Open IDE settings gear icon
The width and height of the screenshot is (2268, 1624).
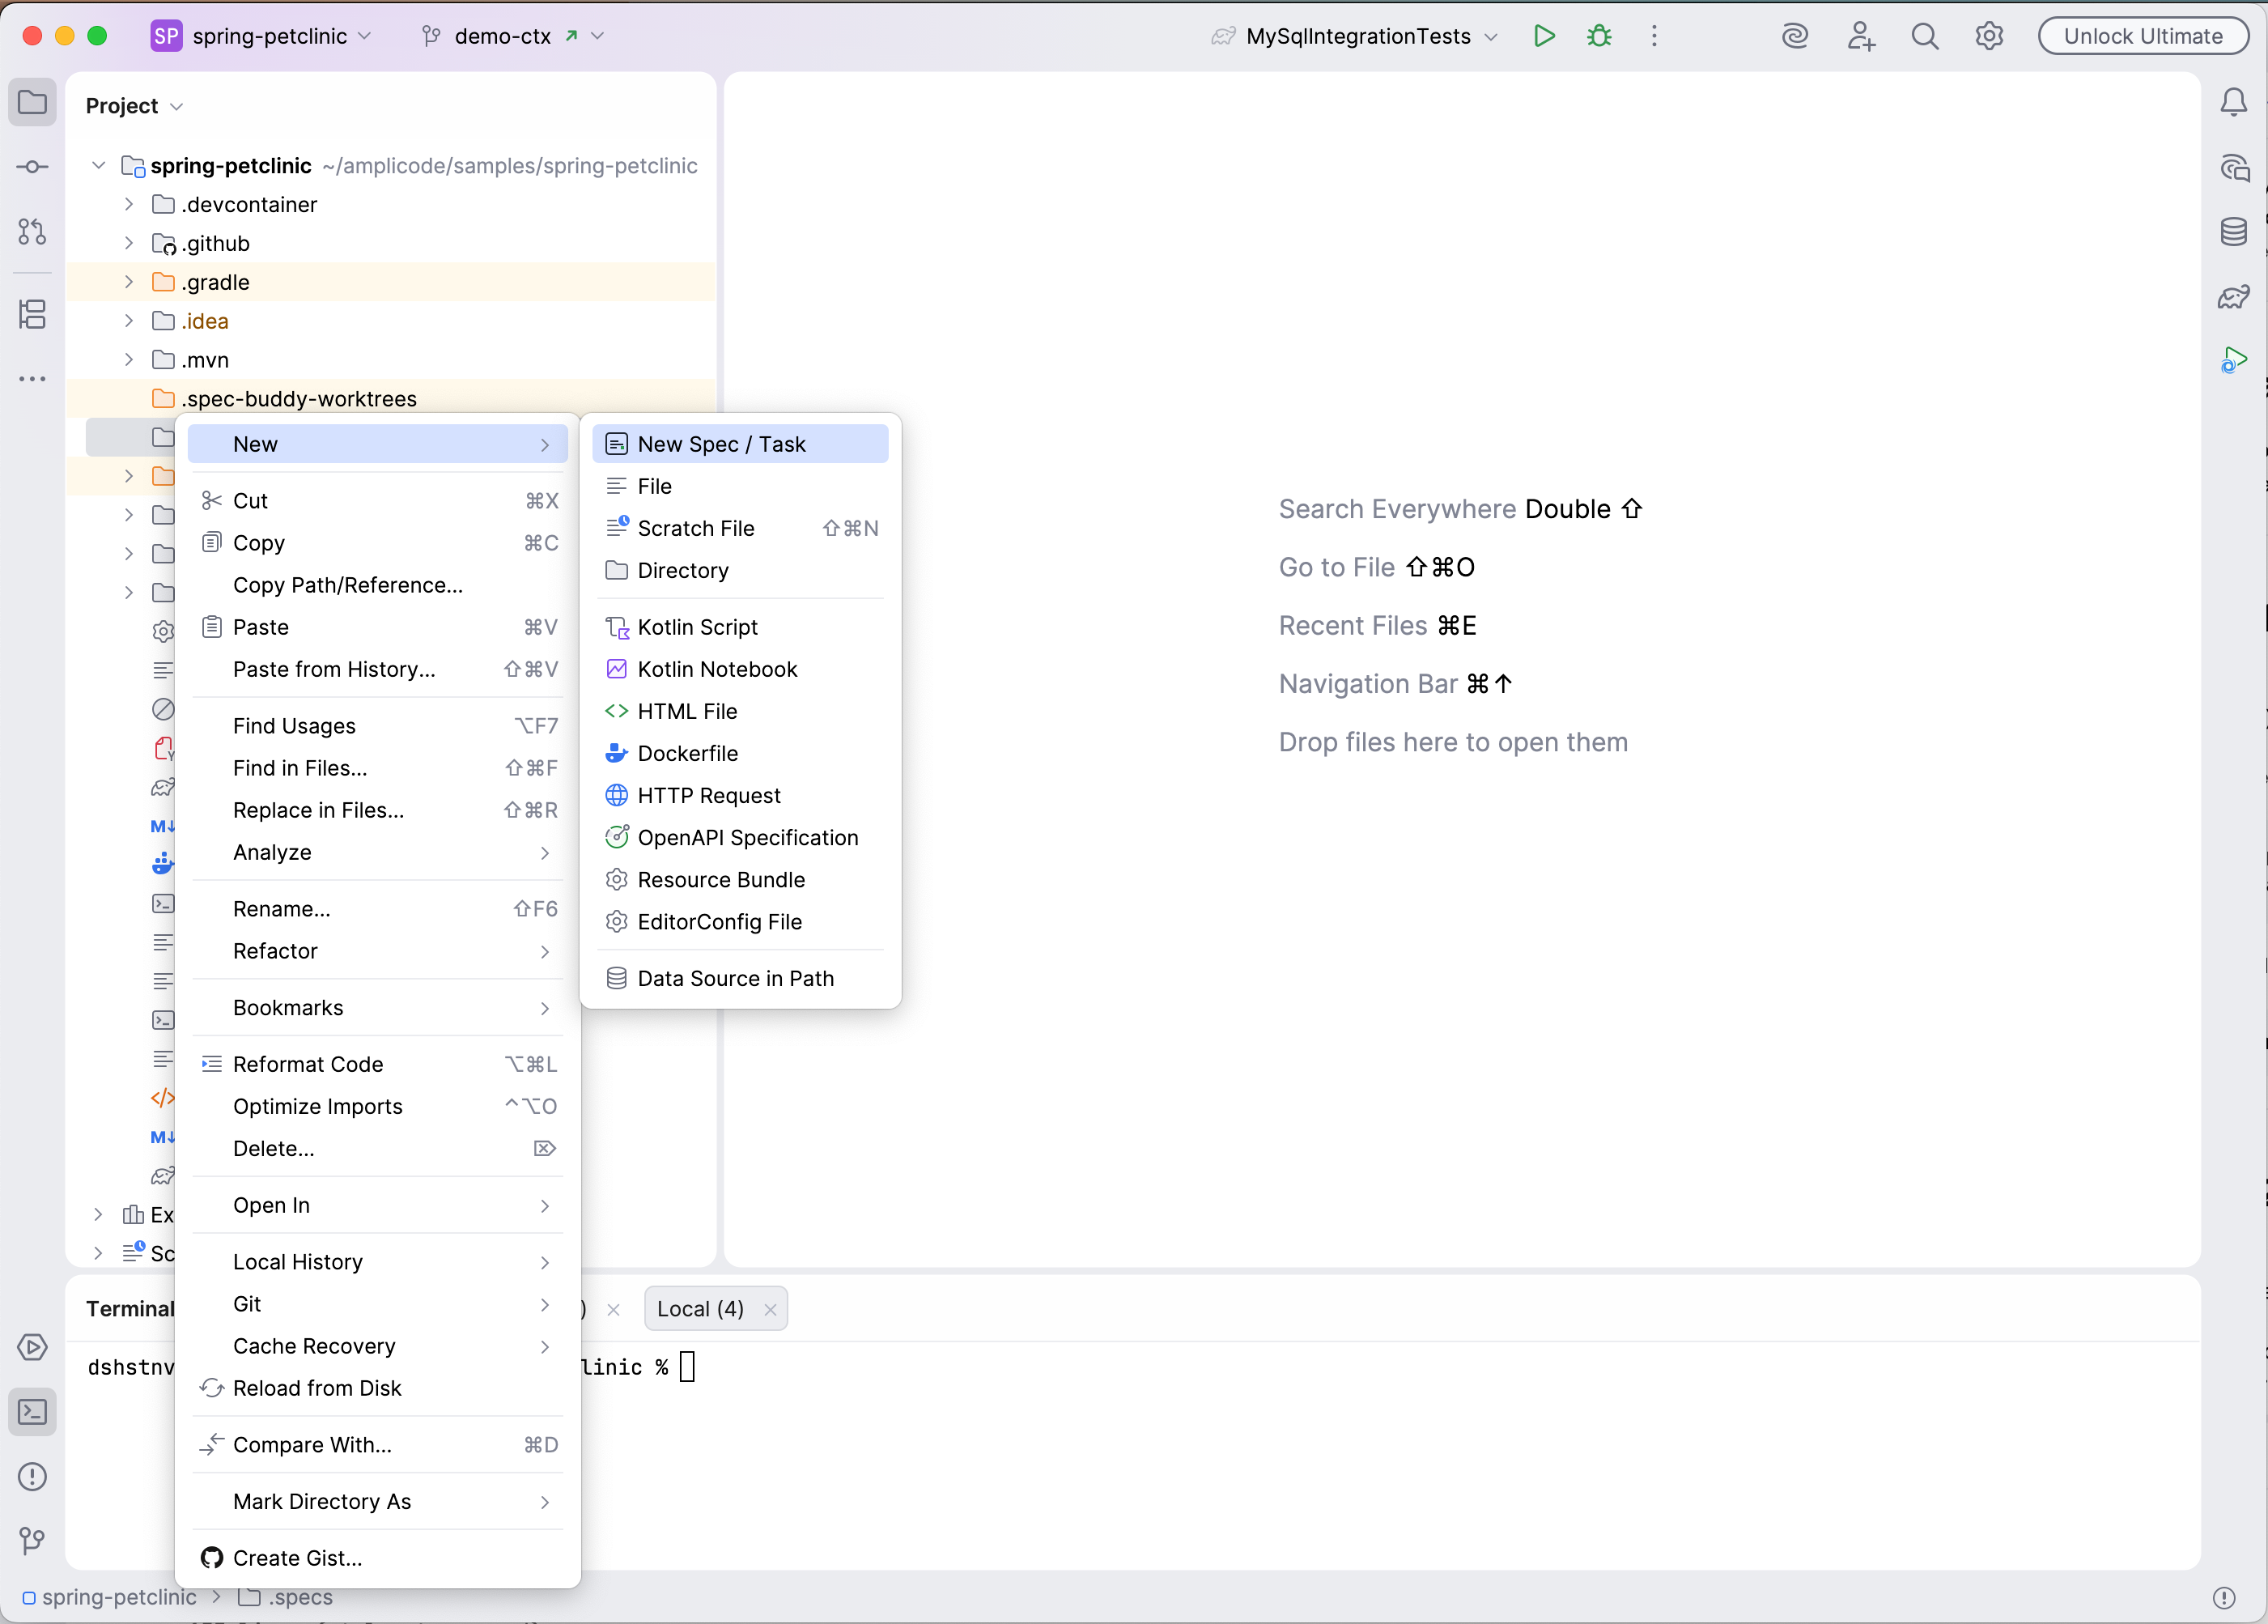[x=1988, y=36]
